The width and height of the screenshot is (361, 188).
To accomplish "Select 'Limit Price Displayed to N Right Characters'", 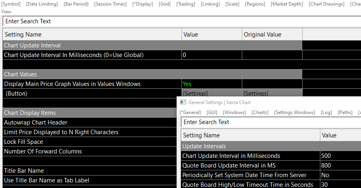I will pos(90,132).
